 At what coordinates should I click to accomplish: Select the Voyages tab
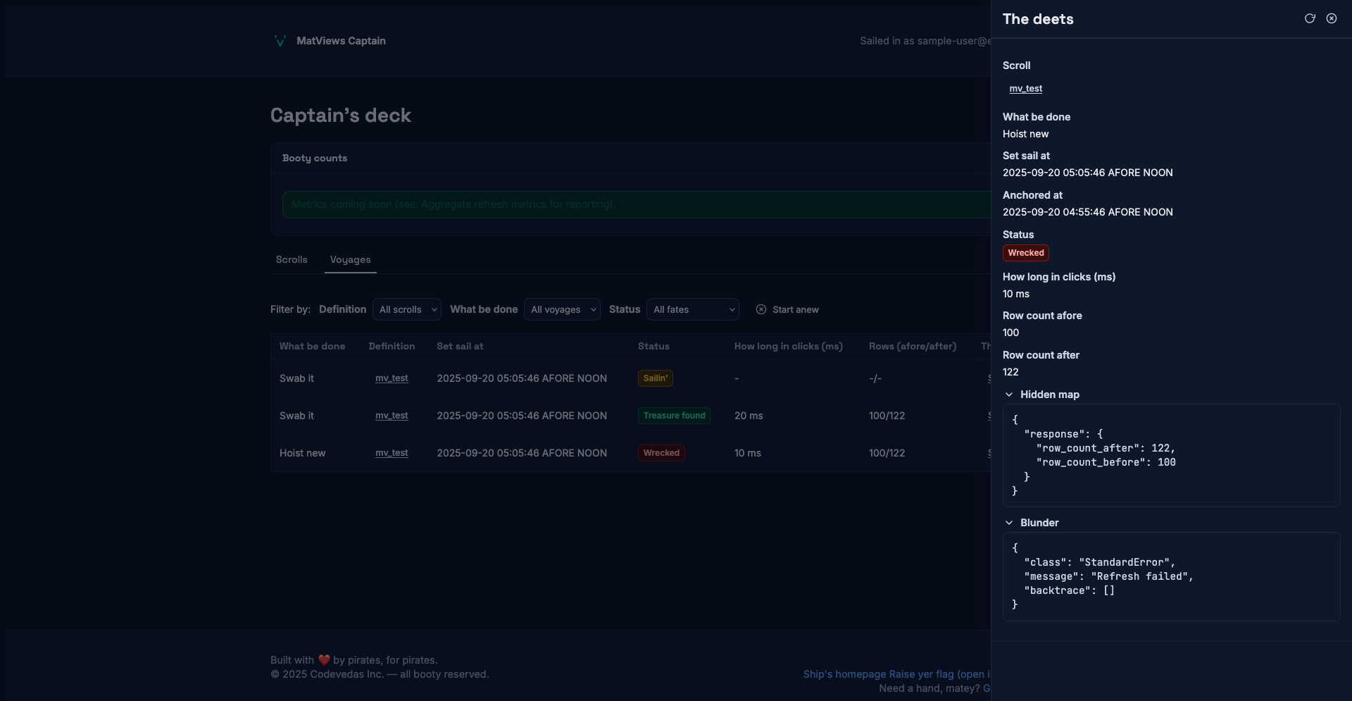click(350, 260)
